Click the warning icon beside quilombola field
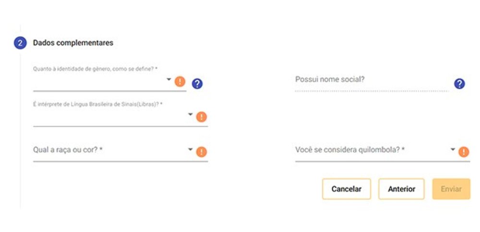The image size is (480, 232). click(x=464, y=152)
